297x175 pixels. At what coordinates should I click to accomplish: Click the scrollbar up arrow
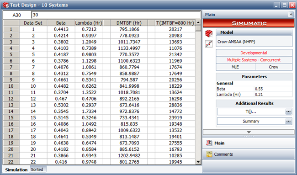[198, 22]
